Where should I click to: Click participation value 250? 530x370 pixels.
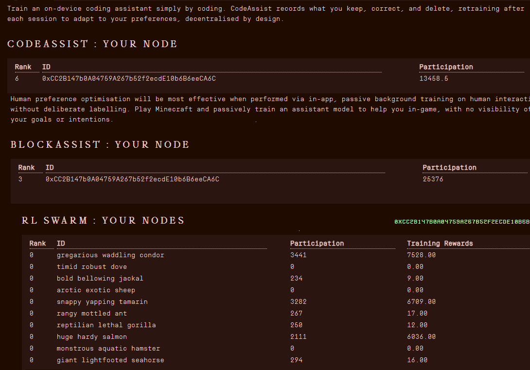click(x=296, y=325)
